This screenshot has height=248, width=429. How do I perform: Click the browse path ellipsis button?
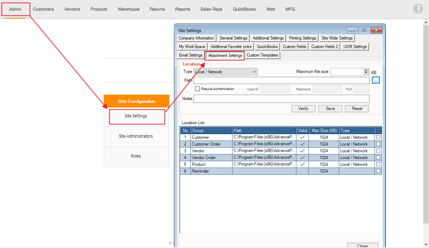(x=376, y=80)
